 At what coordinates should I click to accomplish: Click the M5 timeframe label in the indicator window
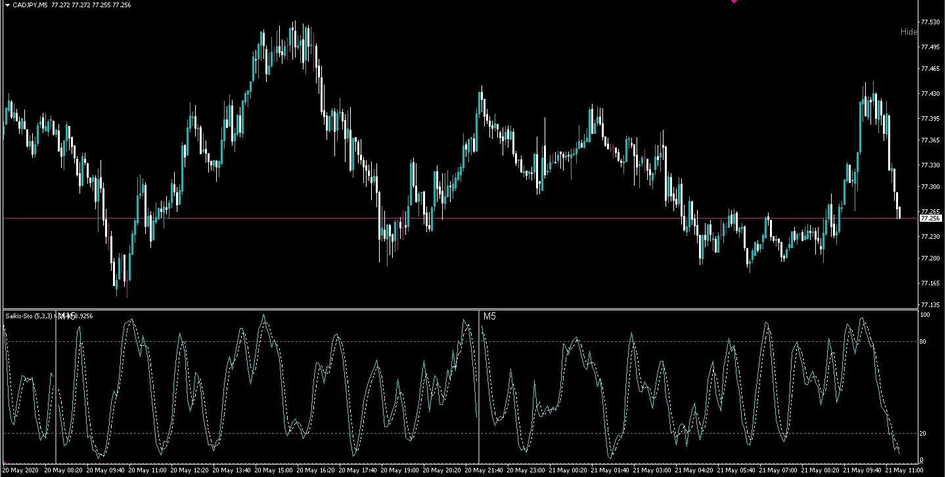[490, 316]
